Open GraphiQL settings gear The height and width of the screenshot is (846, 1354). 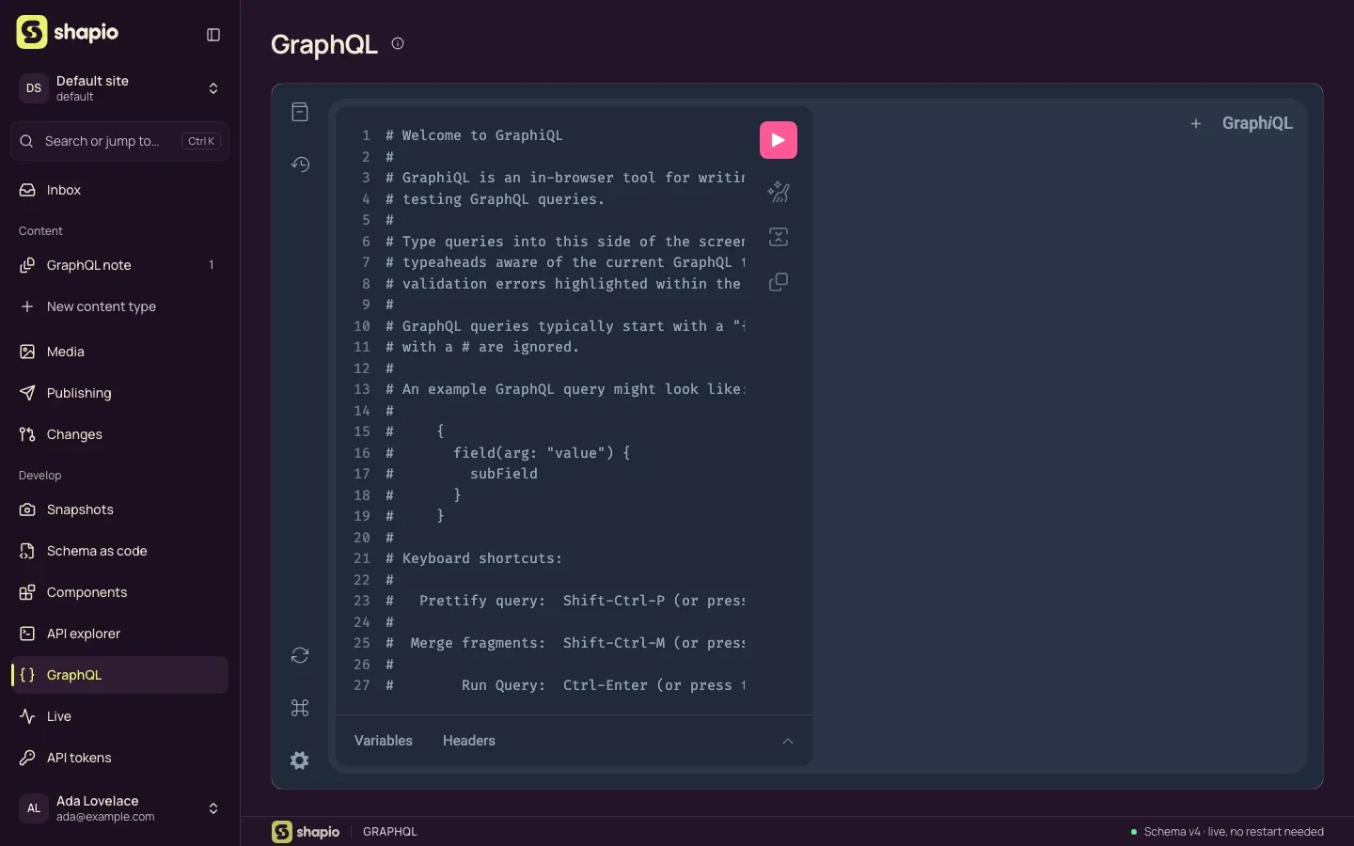coord(300,760)
